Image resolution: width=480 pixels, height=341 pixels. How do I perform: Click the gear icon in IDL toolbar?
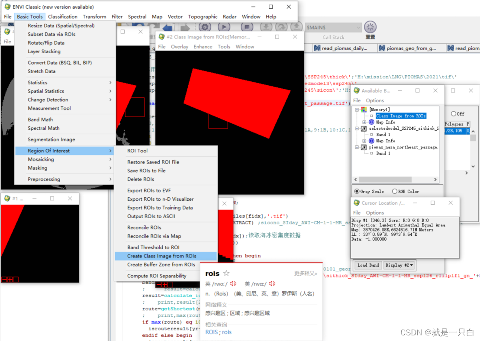tap(205, 27)
